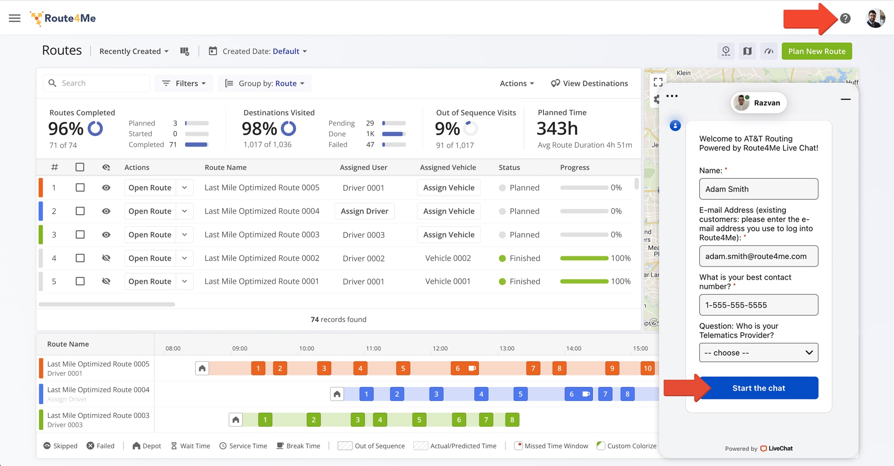The image size is (894, 466).
Task: Expand Open Route arrow for Route 0001
Action: pos(185,281)
